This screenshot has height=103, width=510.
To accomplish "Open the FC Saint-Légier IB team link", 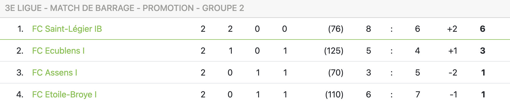I will pyautogui.click(x=67, y=29).
